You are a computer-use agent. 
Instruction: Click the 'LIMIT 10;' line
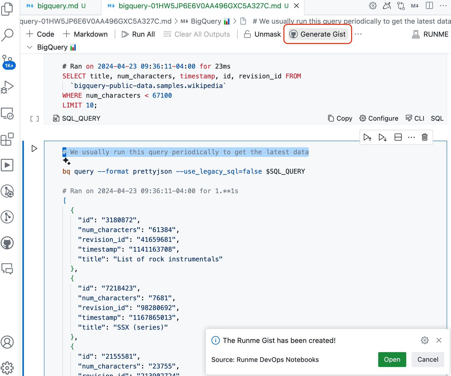[x=80, y=105]
